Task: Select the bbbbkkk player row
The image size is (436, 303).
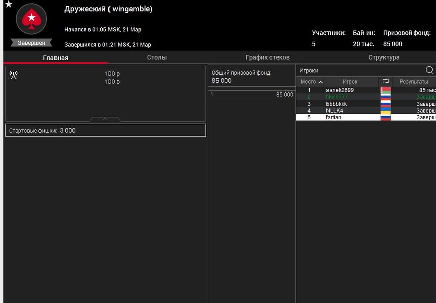Action: tap(336, 104)
